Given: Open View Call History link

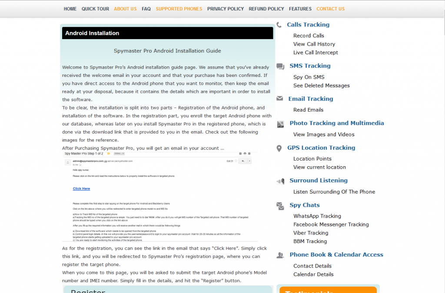Looking at the screenshot, I should 314,44.
